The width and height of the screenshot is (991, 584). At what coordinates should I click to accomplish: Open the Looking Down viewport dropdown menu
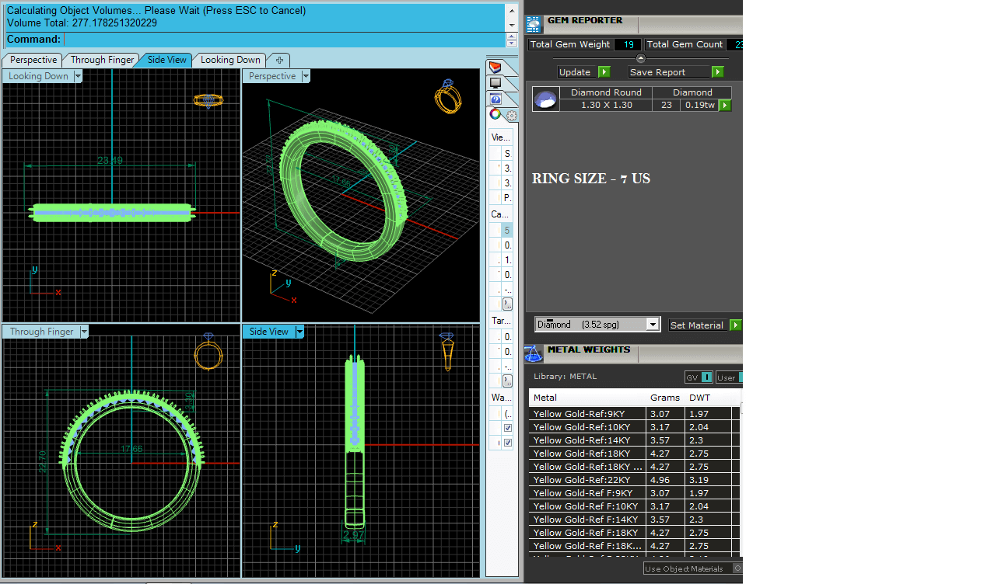78,76
